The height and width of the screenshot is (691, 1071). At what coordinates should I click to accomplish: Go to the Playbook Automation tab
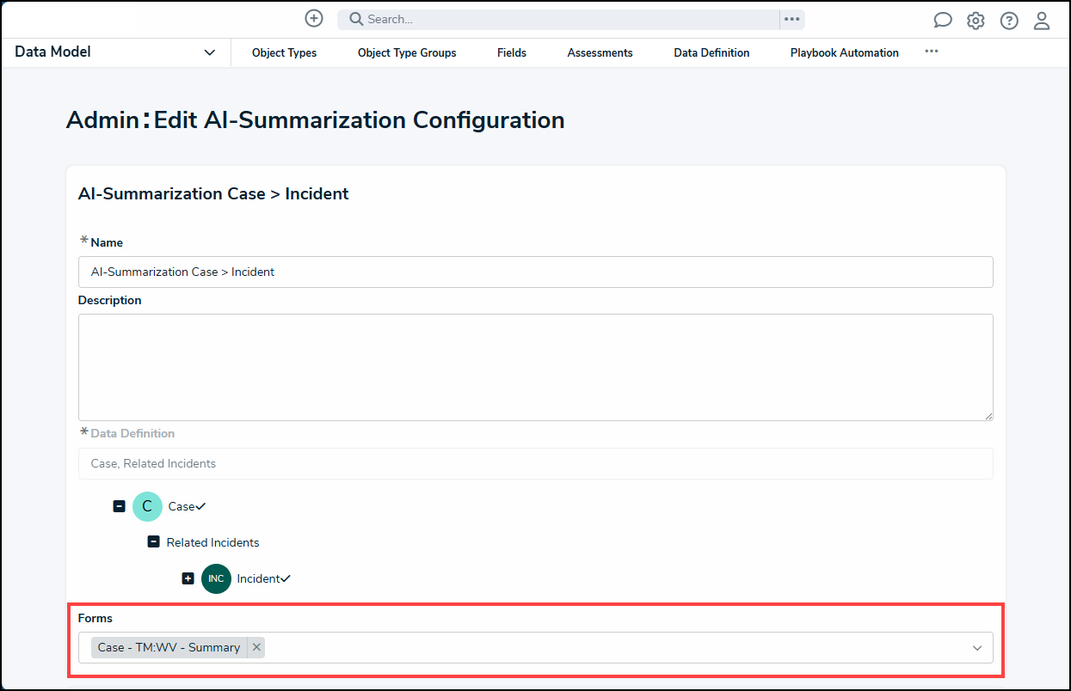click(x=844, y=52)
